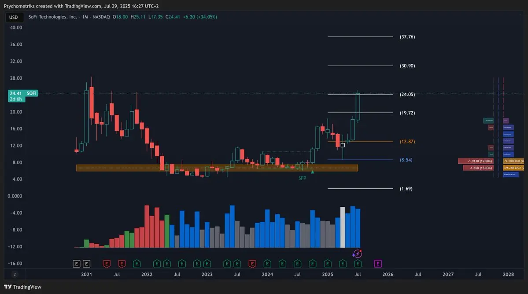The height and width of the screenshot is (294, 528).
Task: Click the red -1.913B (19.88%) label
Action: click(x=476, y=161)
